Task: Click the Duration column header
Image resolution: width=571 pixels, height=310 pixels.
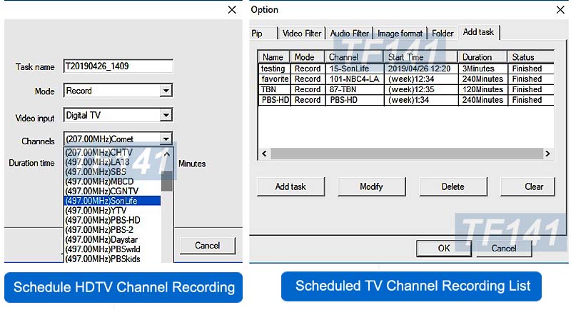Action: pyautogui.click(x=482, y=57)
